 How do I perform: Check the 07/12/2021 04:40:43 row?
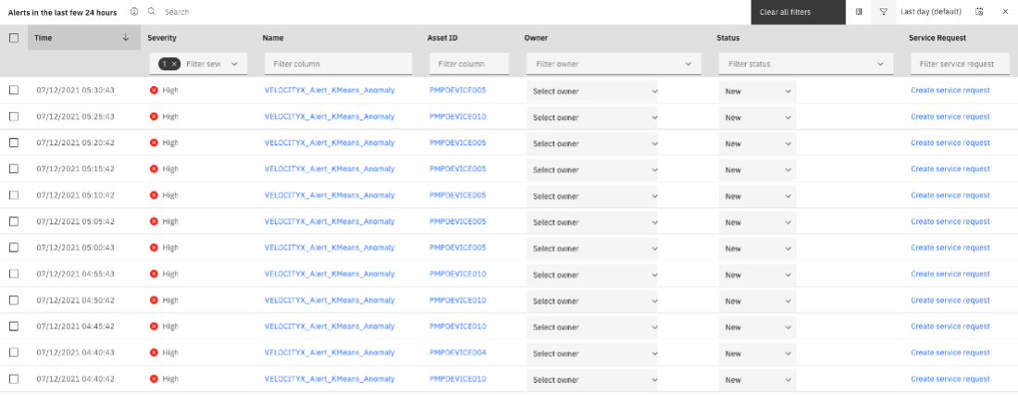pos(14,352)
